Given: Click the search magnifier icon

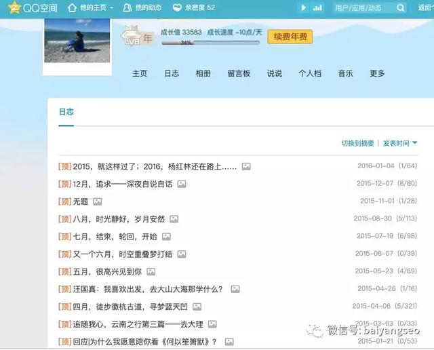Looking at the screenshot, I should [401, 8].
